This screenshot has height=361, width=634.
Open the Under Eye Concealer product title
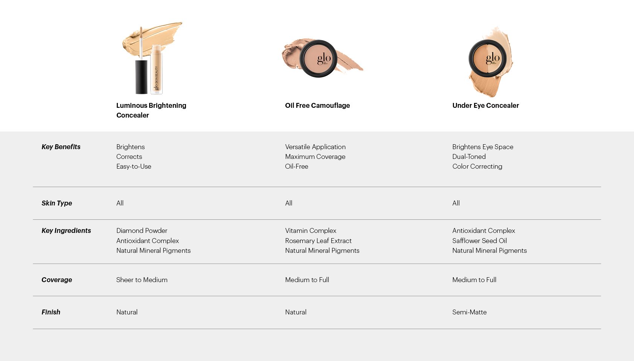click(485, 106)
